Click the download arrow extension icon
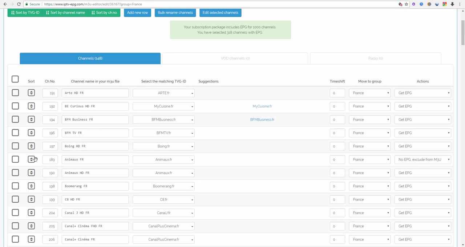The width and height of the screenshot is (465, 247). pos(452,4)
